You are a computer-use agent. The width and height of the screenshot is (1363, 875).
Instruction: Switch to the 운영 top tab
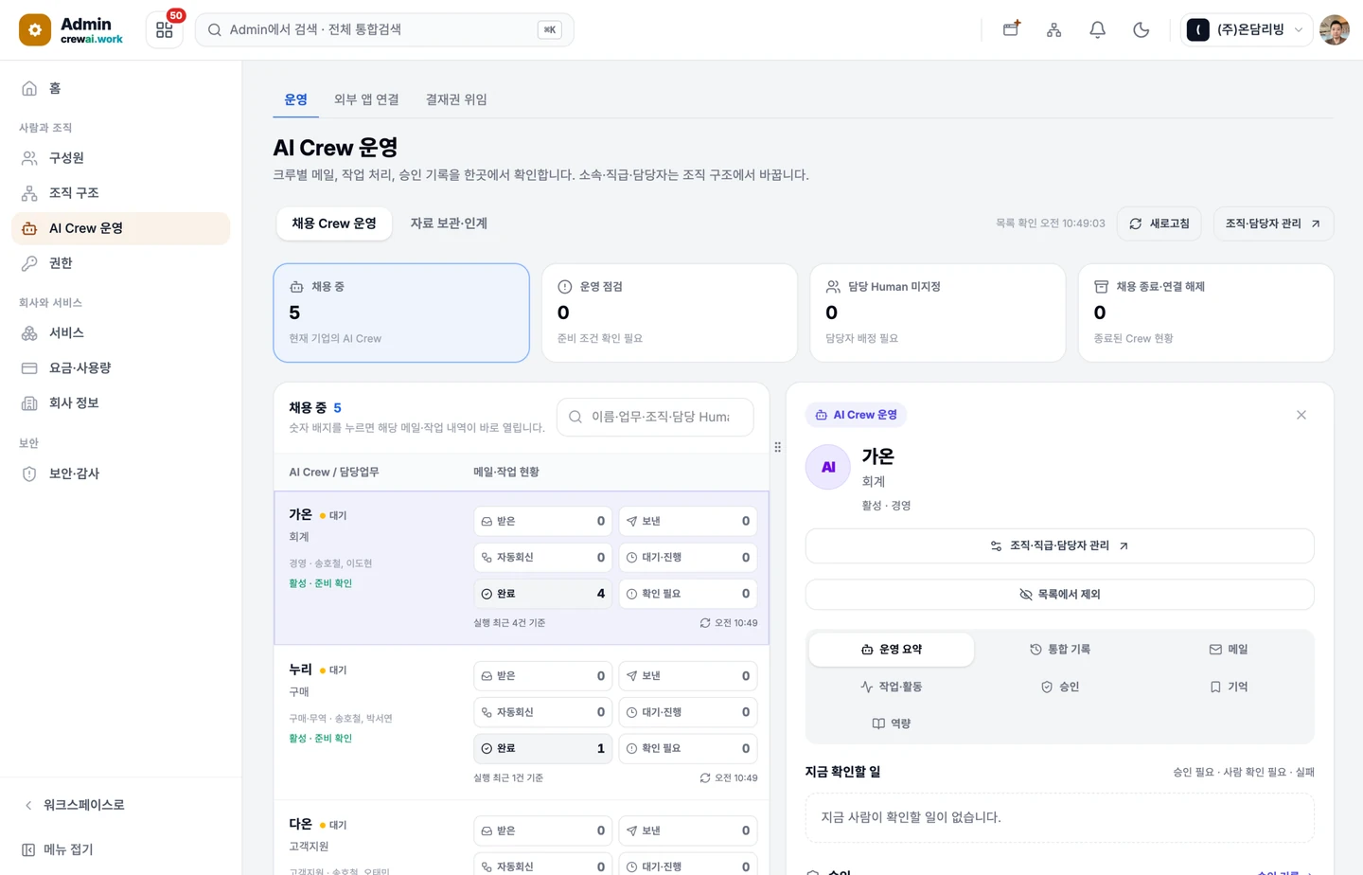[x=295, y=99]
